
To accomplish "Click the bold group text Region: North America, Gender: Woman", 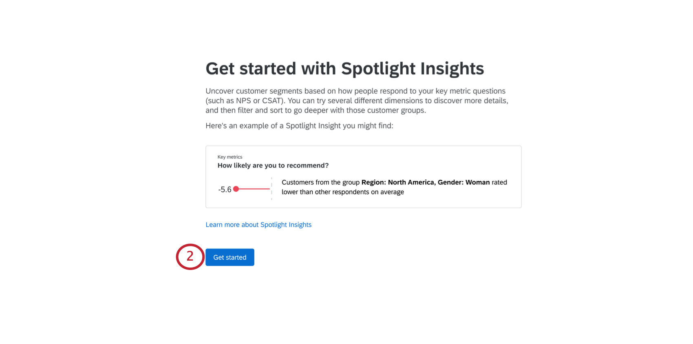I will pyautogui.click(x=426, y=182).
